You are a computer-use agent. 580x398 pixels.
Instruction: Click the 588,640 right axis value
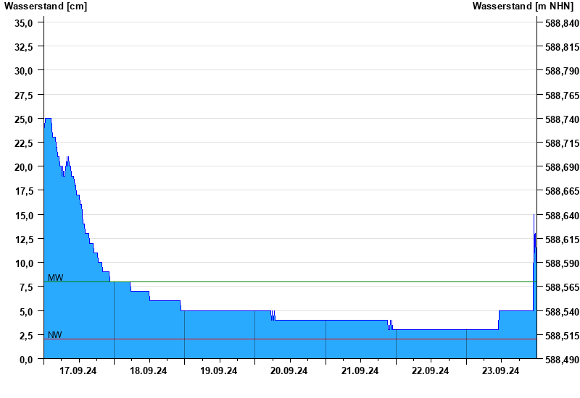click(562, 215)
